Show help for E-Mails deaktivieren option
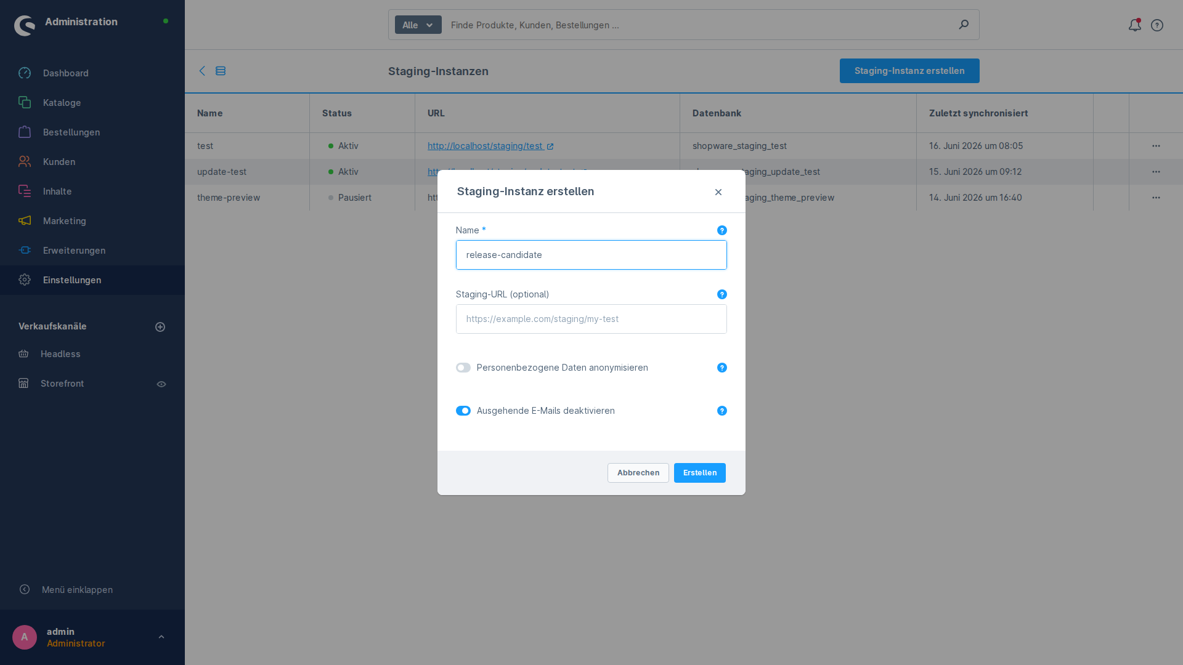1183x665 pixels. point(722,411)
